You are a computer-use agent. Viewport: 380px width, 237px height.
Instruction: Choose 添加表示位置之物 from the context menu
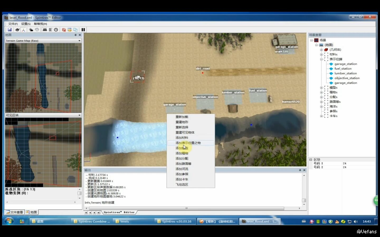191,143
